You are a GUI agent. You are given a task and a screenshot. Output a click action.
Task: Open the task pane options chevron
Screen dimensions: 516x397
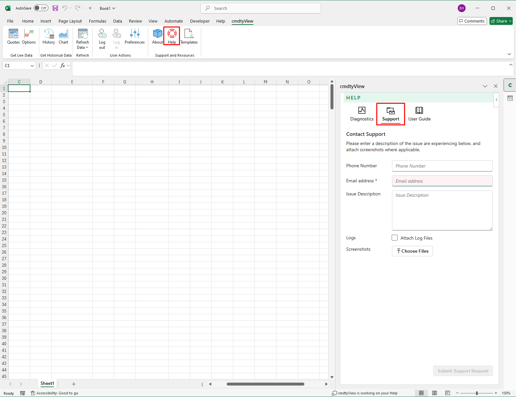pos(485,86)
